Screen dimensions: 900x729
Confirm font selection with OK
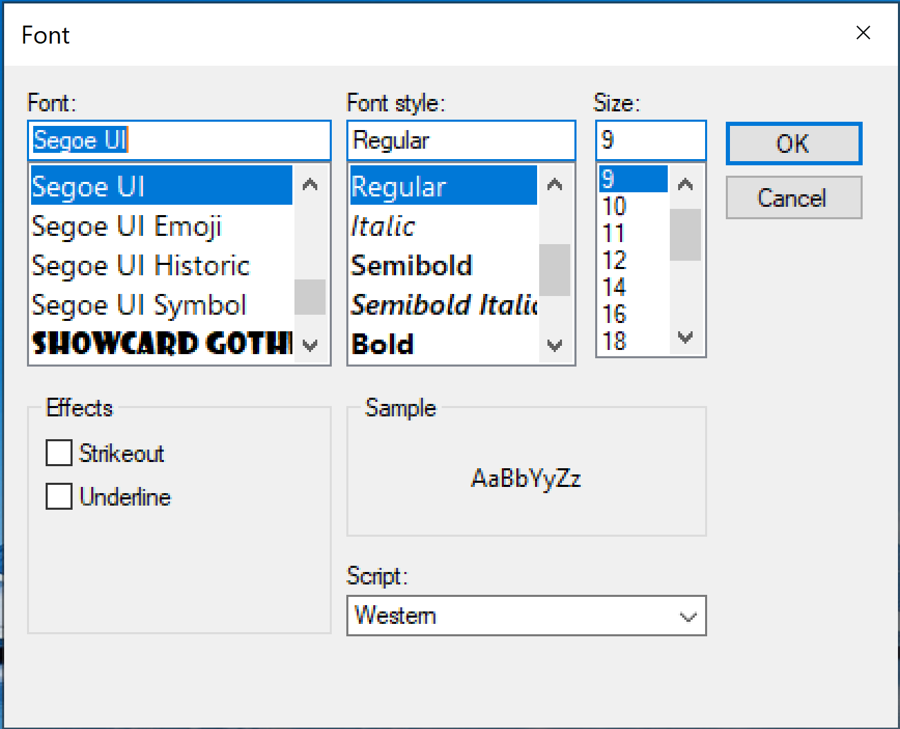coord(793,143)
